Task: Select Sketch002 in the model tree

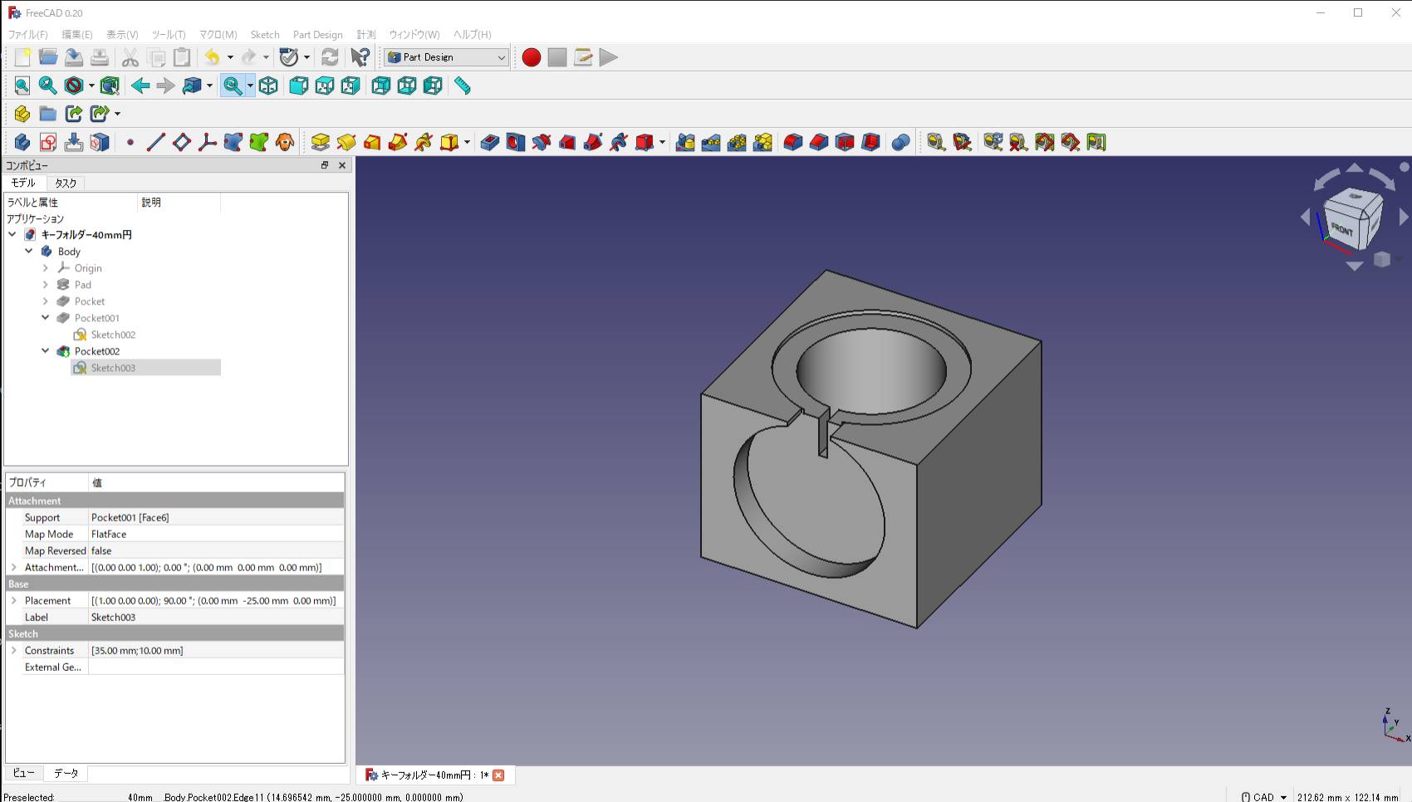Action: click(x=113, y=335)
